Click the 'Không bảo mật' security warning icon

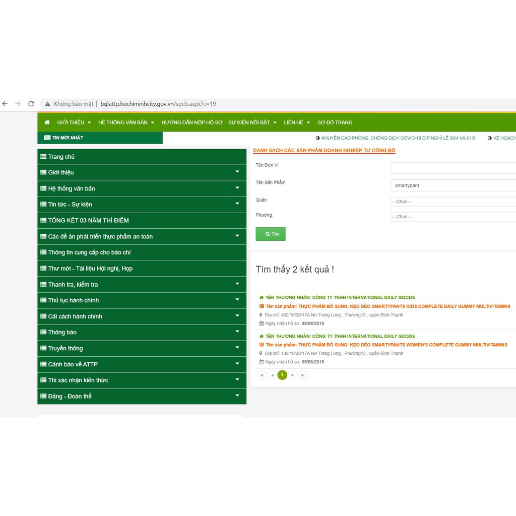click(48, 104)
